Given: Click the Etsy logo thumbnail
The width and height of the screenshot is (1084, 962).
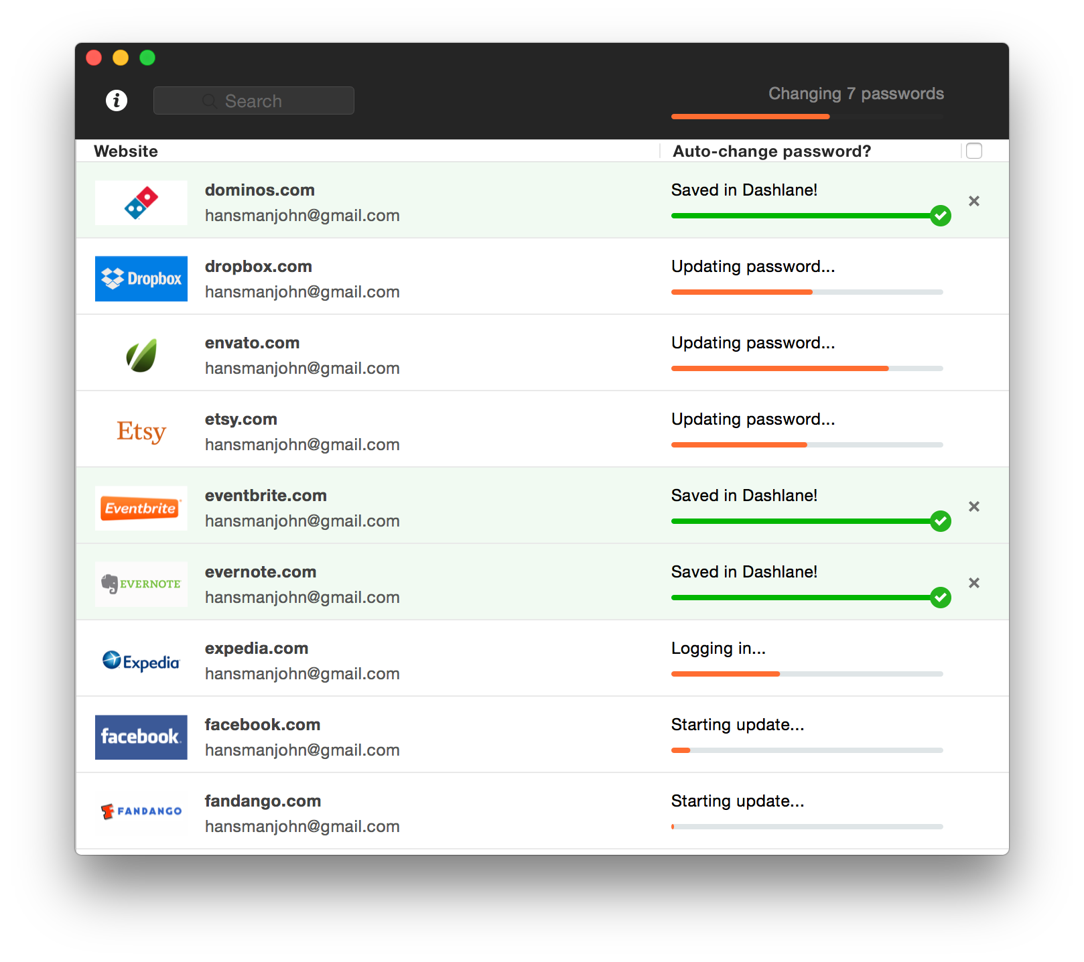Looking at the screenshot, I should coord(141,431).
